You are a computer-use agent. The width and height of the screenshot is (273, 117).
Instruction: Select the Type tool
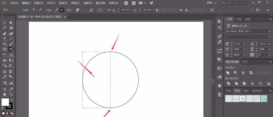(5, 39)
